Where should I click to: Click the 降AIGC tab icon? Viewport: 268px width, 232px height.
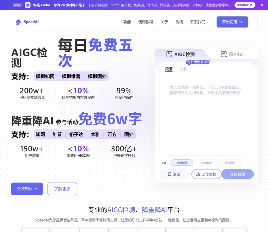[224, 54]
